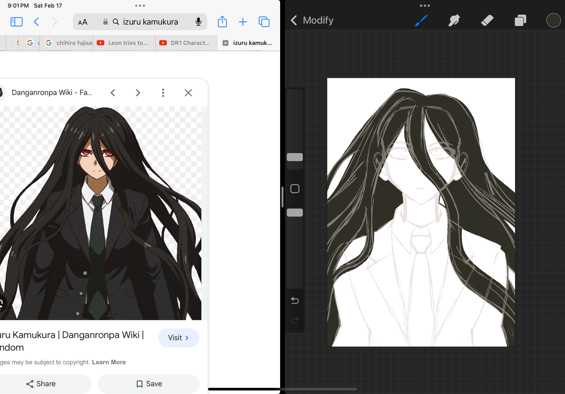Tap the microphone dictation icon
This screenshot has width=565, height=394.
(199, 22)
